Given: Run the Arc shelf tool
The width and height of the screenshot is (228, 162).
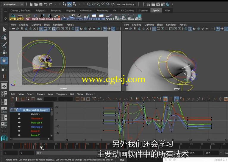Looking at the screenshot, I should 28,17.
